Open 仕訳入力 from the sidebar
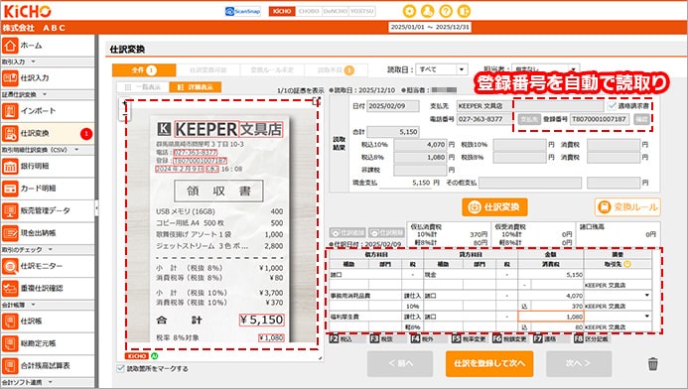The height and width of the screenshot is (389, 688). click(x=47, y=78)
